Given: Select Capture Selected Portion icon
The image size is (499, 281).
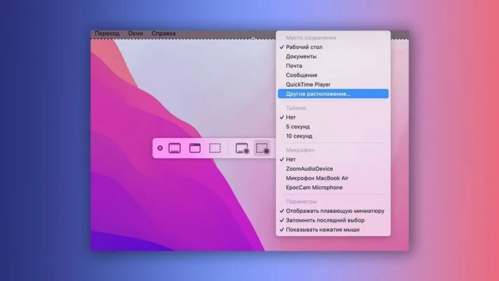Looking at the screenshot, I should tap(215, 148).
